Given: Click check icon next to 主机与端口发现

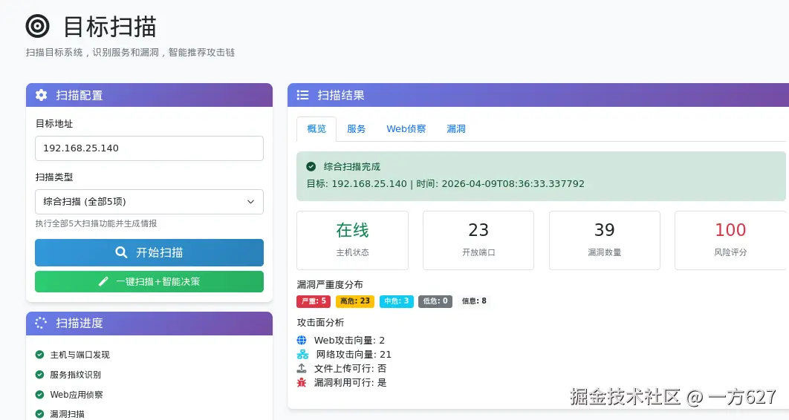Looking at the screenshot, I should 40,355.
